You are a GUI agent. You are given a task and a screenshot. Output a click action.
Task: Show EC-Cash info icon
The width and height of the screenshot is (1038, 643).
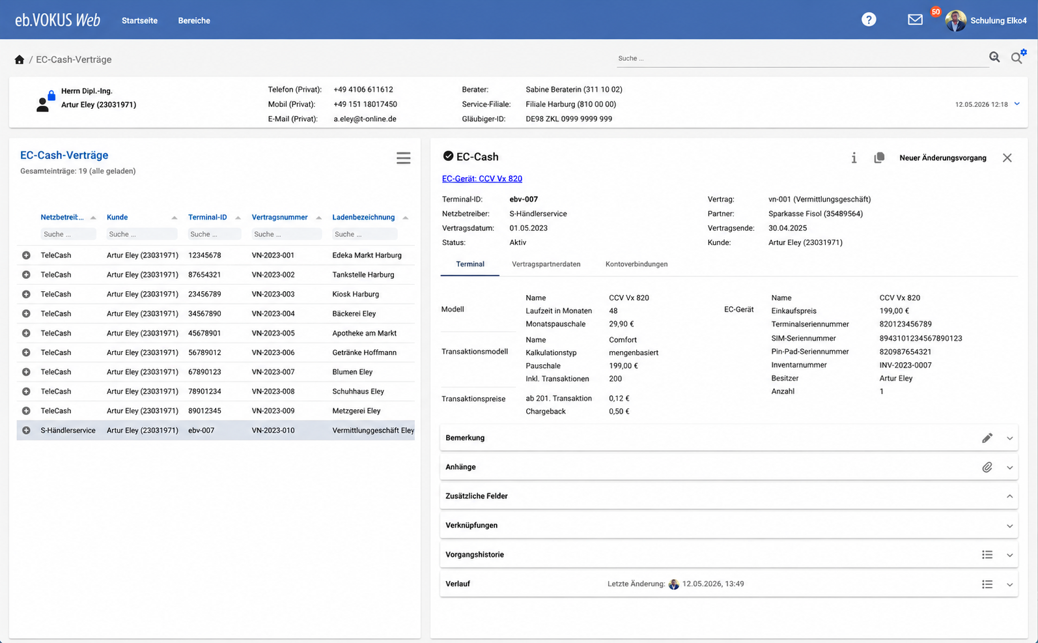pyautogui.click(x=854, y=158)
